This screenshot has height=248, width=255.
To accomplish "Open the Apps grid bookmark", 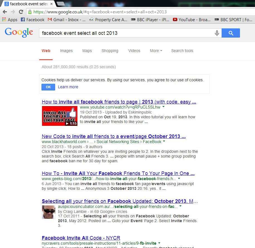I will point(9,20).
